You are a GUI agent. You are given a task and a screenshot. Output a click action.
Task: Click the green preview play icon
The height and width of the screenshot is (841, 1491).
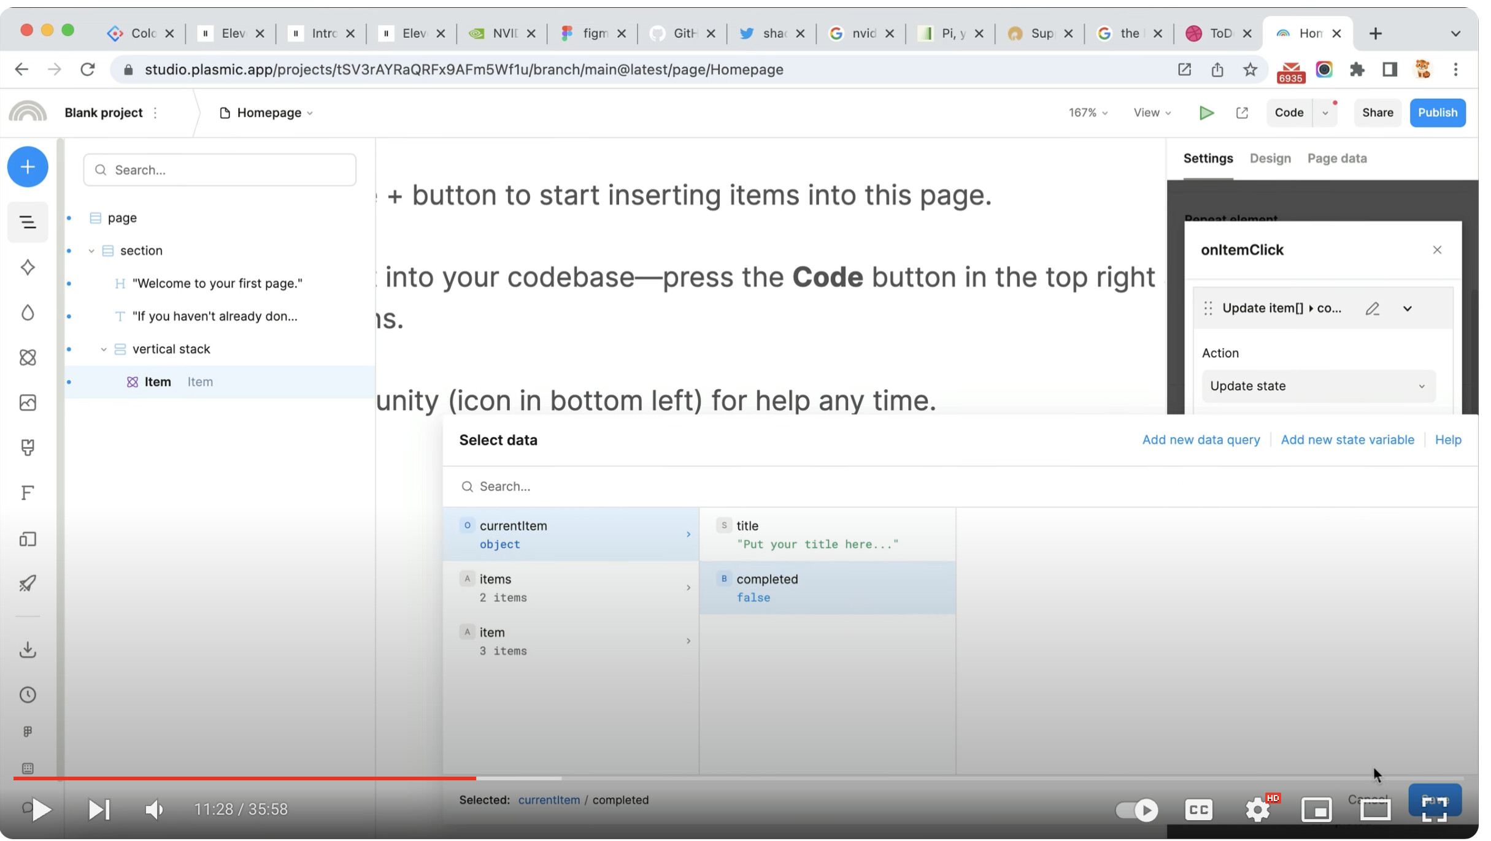click(1207, 113)
